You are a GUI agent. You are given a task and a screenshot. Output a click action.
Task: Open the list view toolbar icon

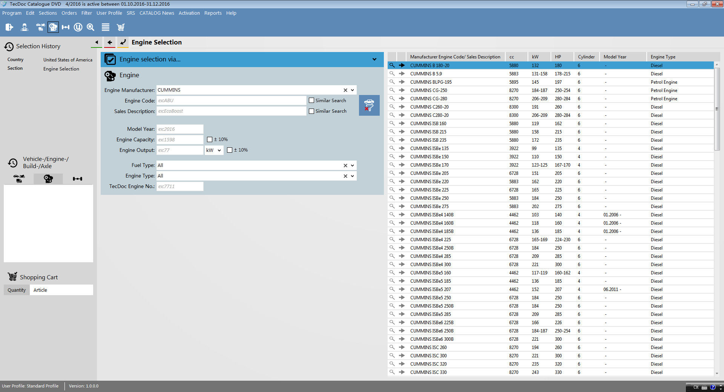[106, 27]
